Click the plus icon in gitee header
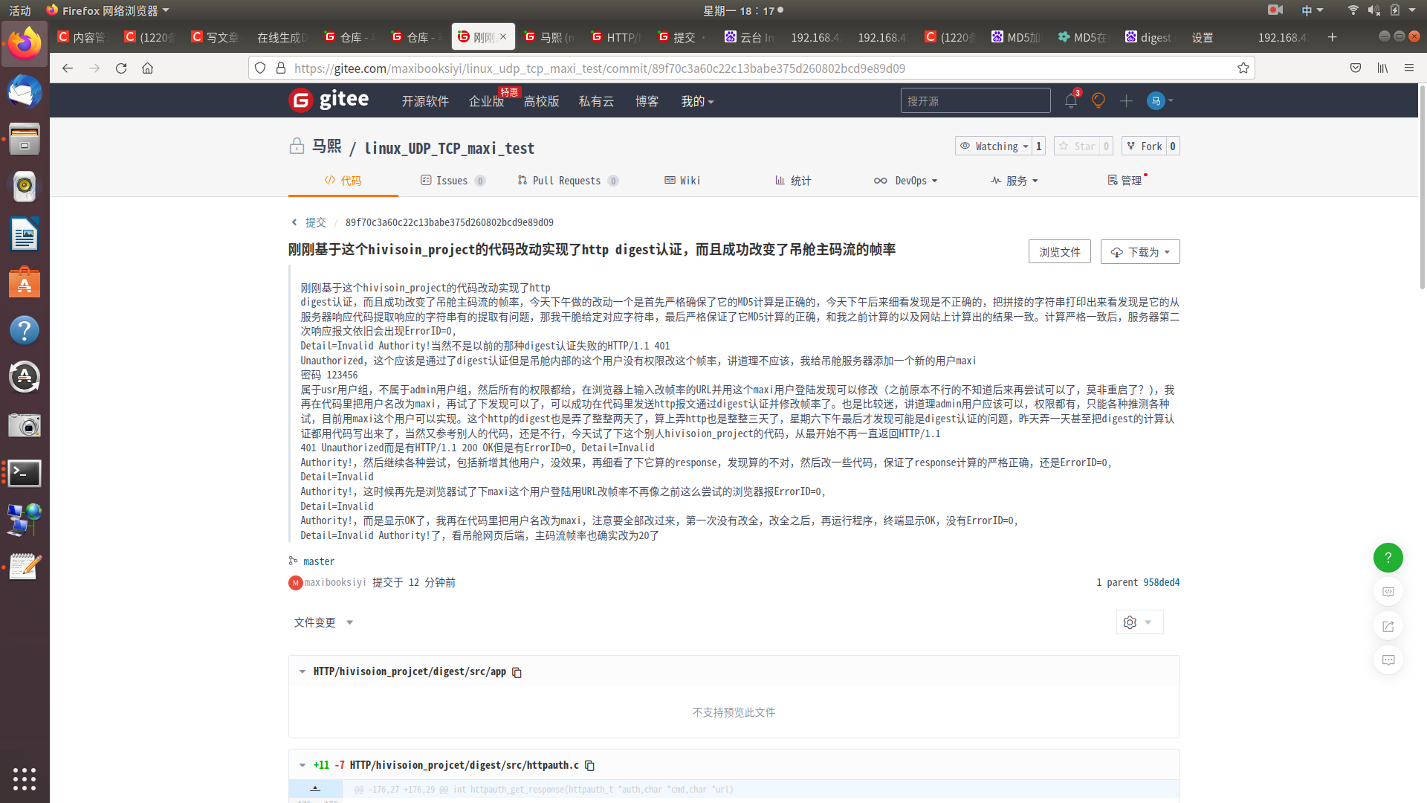Screen dimensions: 1427x803 point(1126,100)
